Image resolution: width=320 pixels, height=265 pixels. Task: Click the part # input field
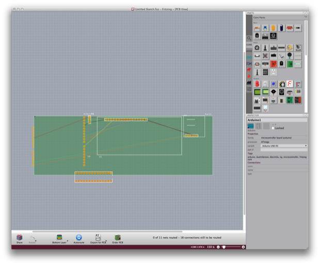click(284, 150)
